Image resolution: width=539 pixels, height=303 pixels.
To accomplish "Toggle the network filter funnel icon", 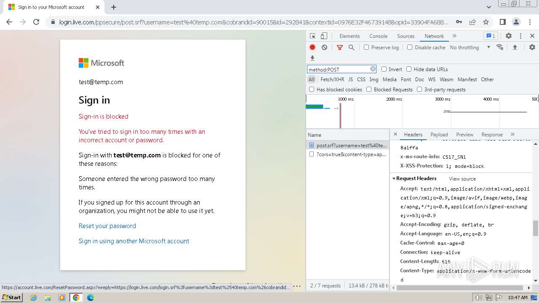I will click(x=340, y=47).
